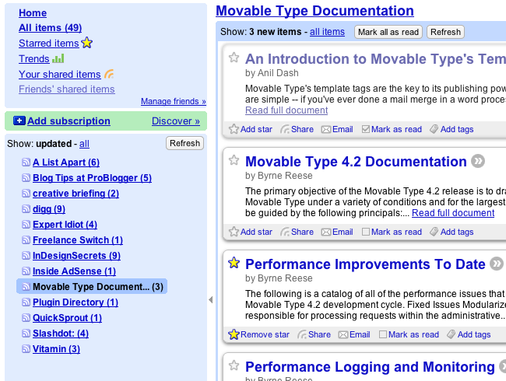The image size is (506, 381).
Task: Click the feed icon beside QuickSprout
Action: click(26, 318)
